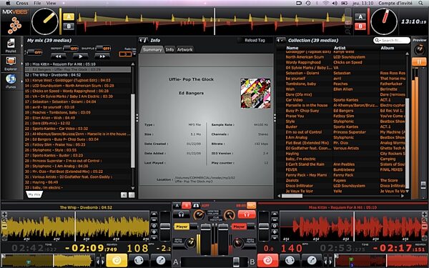The image size is (429, 268).
Task: Open Spotlight search magnifier in menu bar
Action: [x=420, y=3]
